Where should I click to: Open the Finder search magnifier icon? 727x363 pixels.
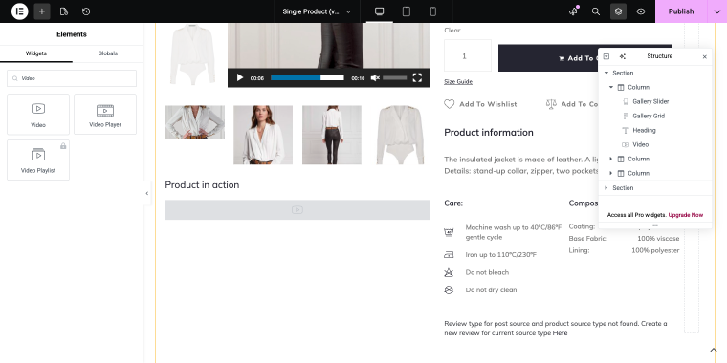tap(596, 11)
